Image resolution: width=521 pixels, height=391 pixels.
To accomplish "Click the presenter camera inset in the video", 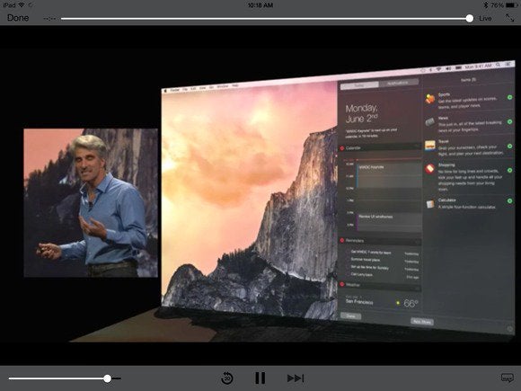I will pos(91,203).
